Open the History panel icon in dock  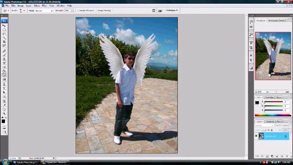point(251,22)
